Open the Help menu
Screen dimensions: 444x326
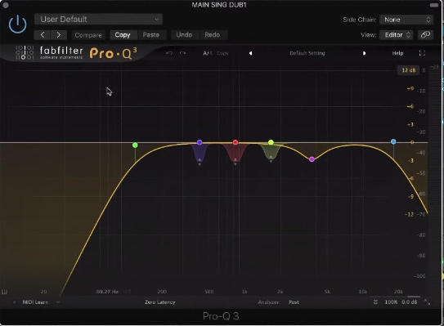397,53
